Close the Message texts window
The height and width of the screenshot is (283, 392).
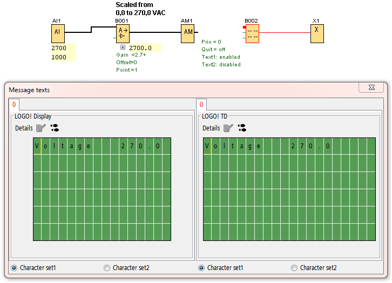coord(372,87)
